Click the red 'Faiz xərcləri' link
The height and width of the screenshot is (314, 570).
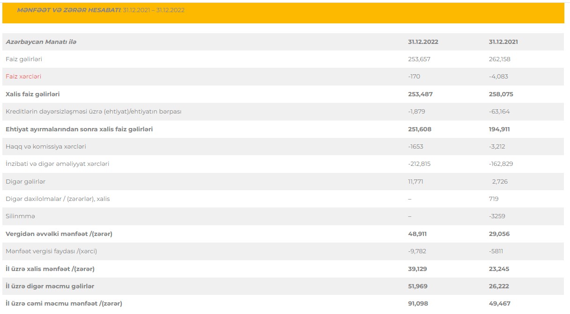(23, 77)
